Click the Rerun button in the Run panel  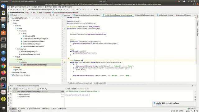(11, 89)
